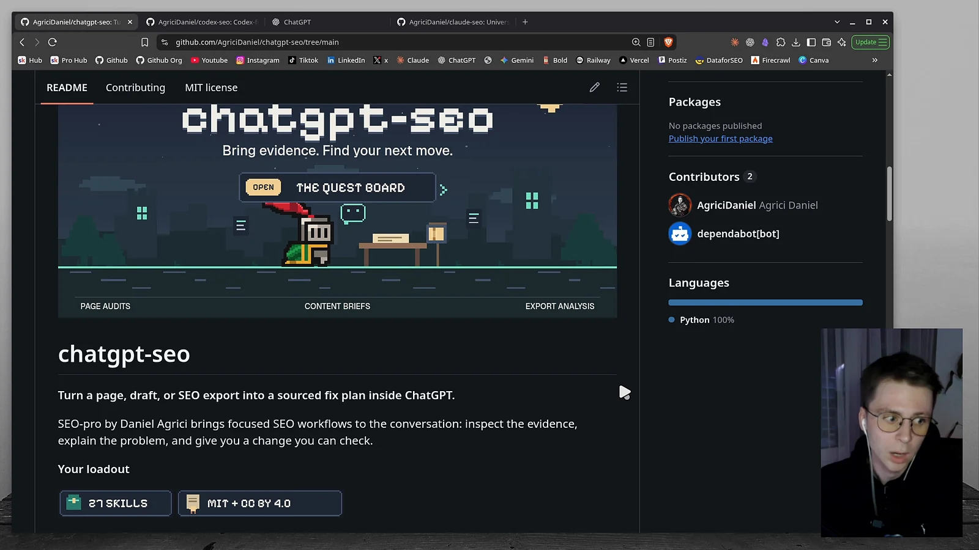
Task: Open the tab search dropdown arrow
Action: 837,22
